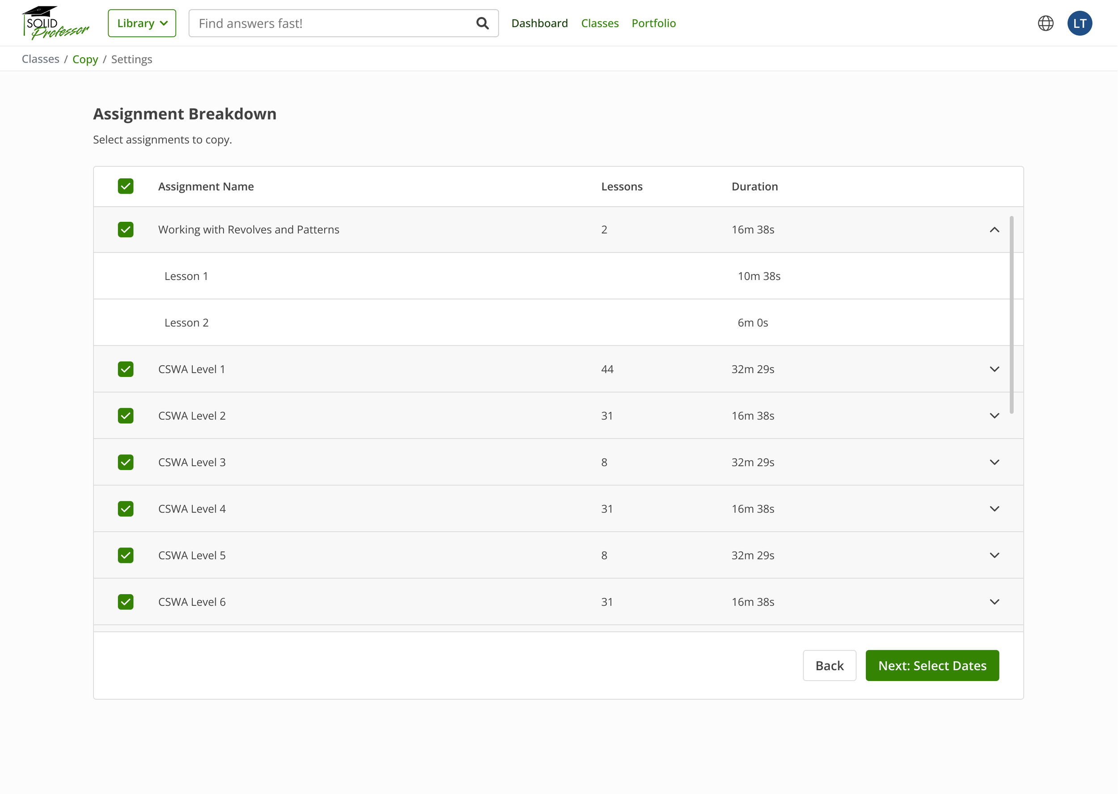This screenshot has height=795, width=1118.
Task: Expand CSWA Level 6 lessons chevron
Action: 994,602
